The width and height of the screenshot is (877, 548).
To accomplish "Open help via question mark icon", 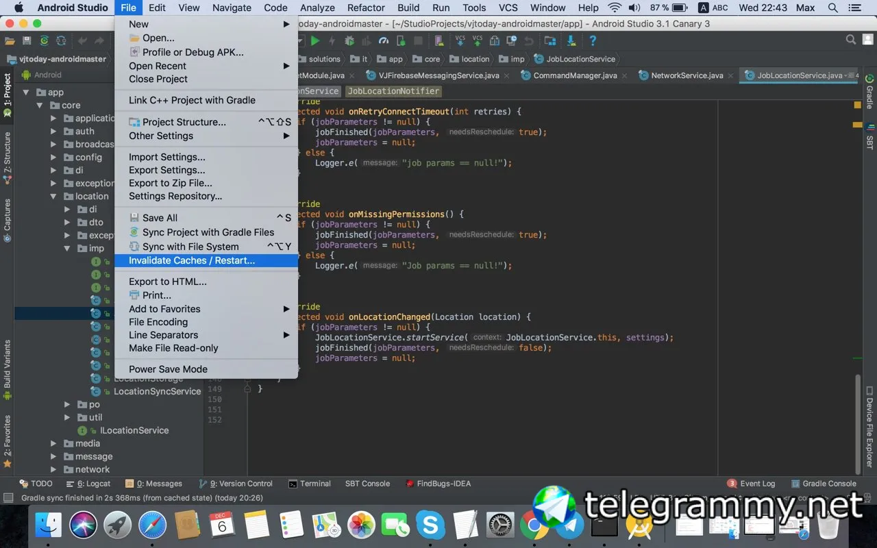I will pos(593,41).
